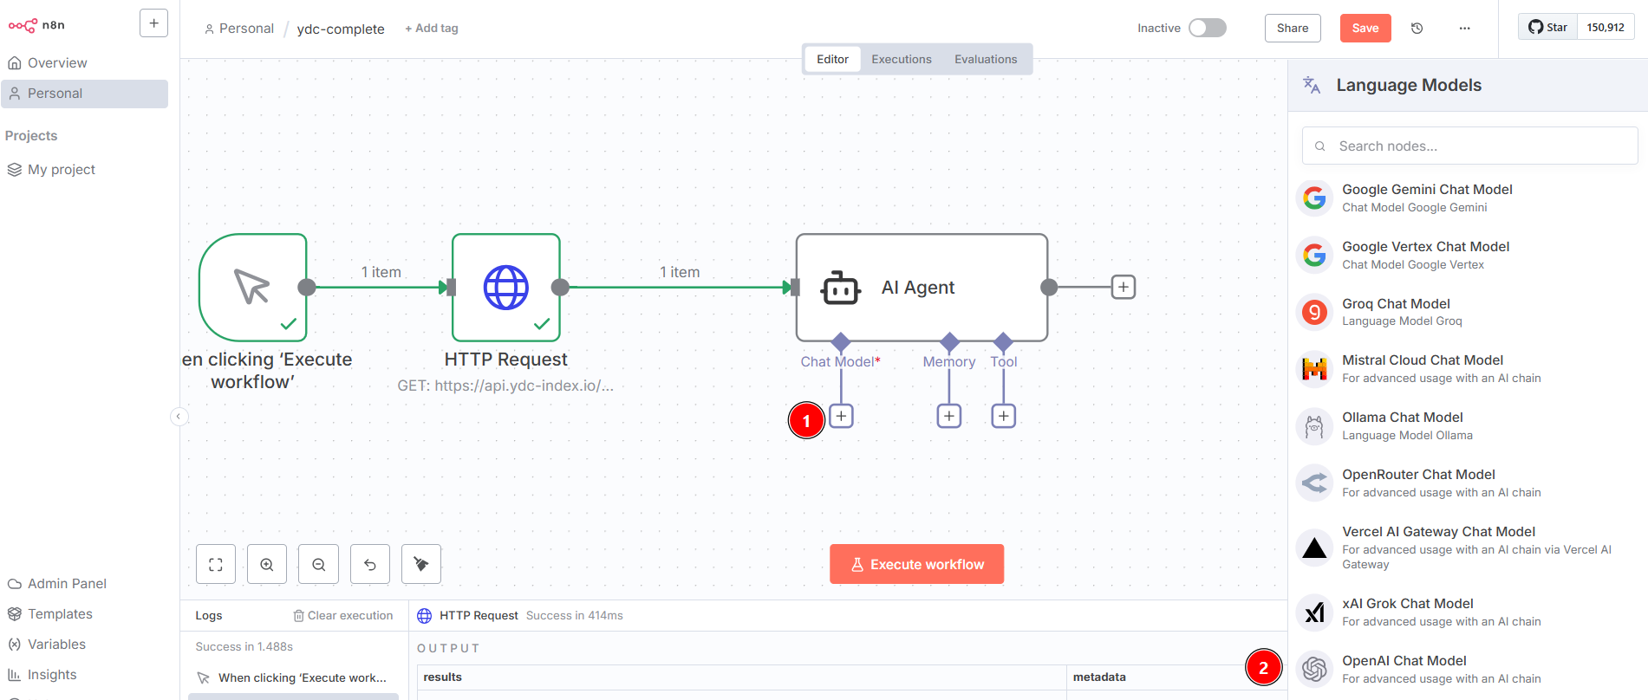The height and width of the screenshot is (700, 1648).
Task: Choose Vercel AI Gateway Chat Model
Action: [x=1468, y=548]
